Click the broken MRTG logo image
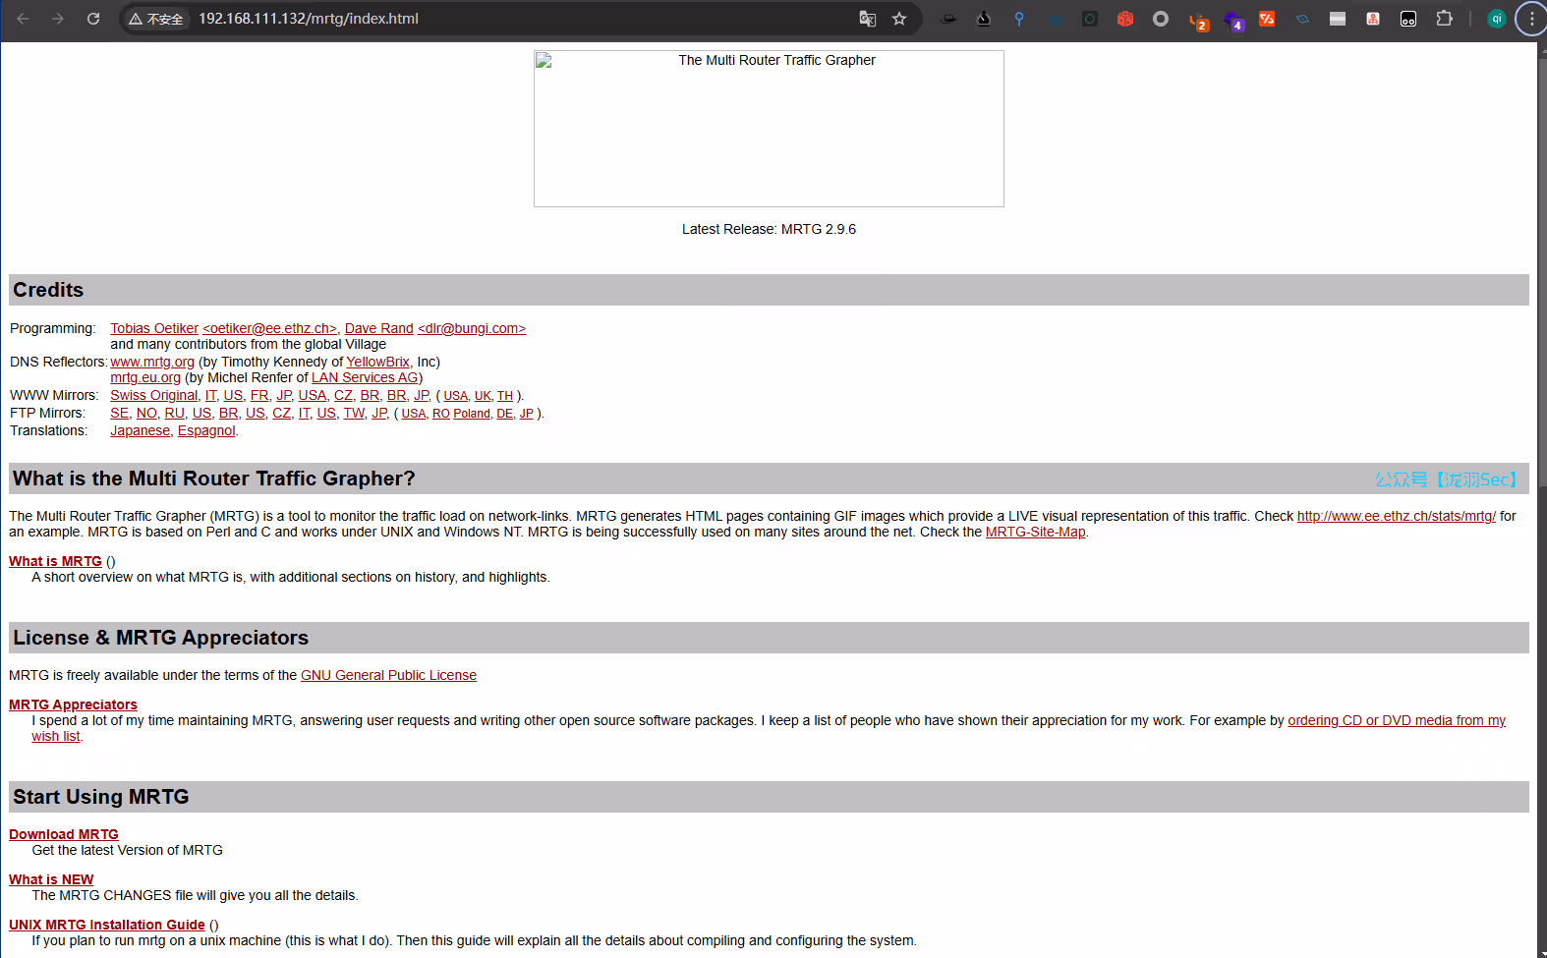 point(769,129)
